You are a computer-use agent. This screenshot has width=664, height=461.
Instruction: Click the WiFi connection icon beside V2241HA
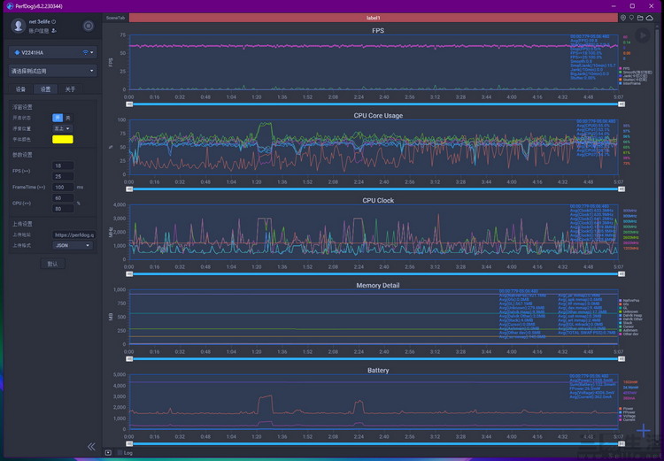[x=85, y=52]
